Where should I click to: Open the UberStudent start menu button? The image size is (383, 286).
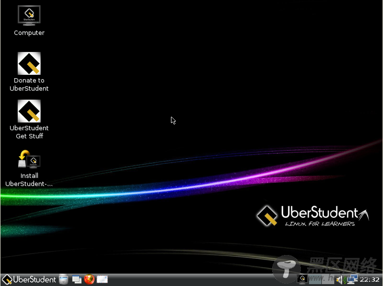coord(29,279)
